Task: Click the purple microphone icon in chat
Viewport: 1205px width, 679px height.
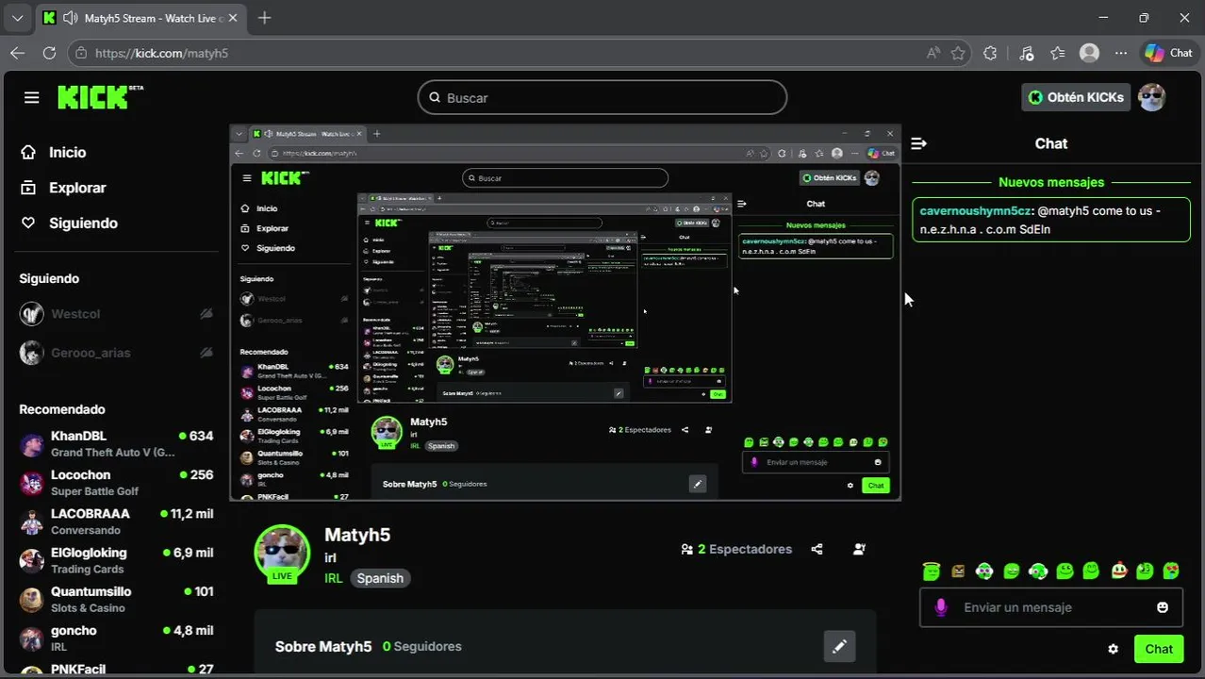Action: pos(940,607)
